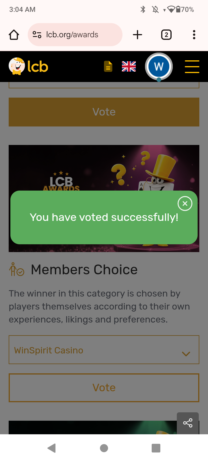Open the site information icon in address bar

37,35
